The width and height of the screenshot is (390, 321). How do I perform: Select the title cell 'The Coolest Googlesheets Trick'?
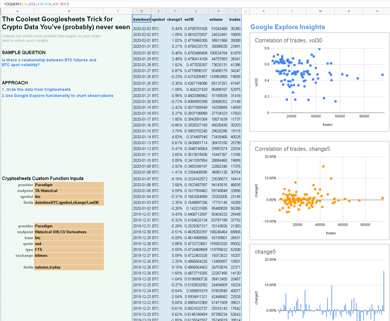(66, 23)
